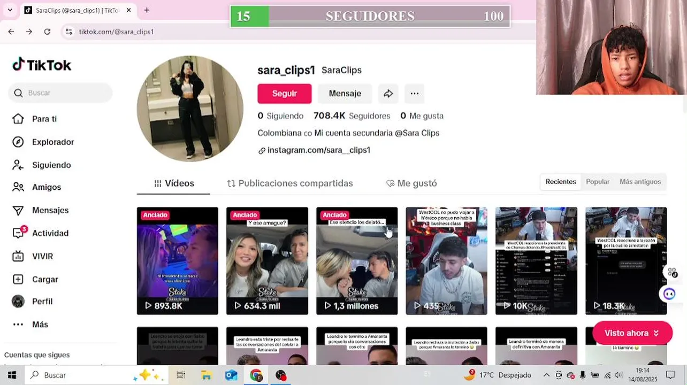Click the paper plane Mensajes icon
The image size is (687, 385).
pyautogui.click(x=18, y=210)
